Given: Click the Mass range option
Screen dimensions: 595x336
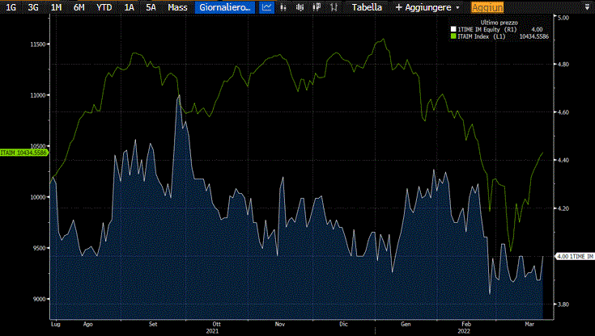Looking at the screenshot, I should [x=177, y=7].
